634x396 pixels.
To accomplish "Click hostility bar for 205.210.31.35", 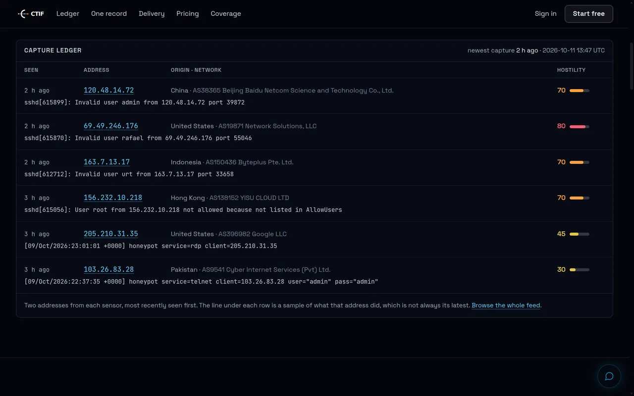I will 580,234.
